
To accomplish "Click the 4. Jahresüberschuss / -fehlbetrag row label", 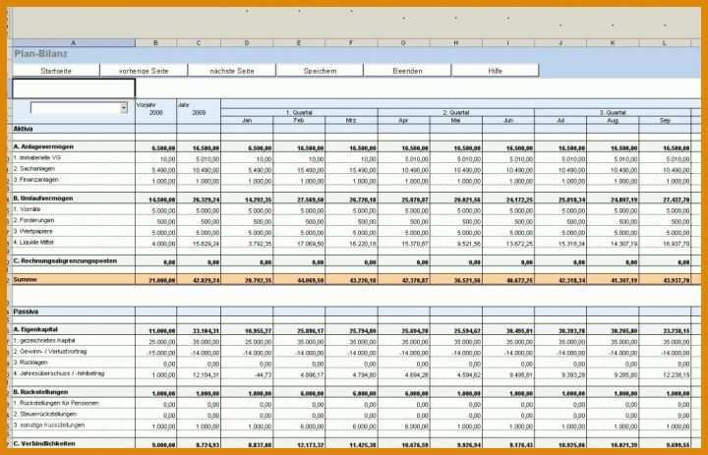I will pyautogui.click(x=59, y=373).
